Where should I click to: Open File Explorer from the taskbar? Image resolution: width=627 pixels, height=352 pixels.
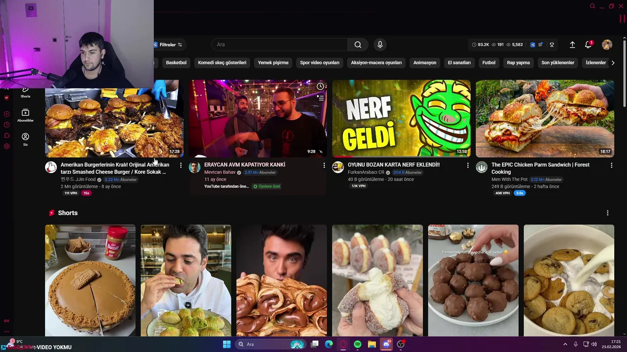[372, 344]
